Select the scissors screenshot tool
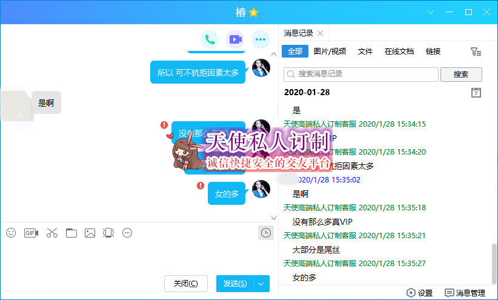This screenshot has height=300, width=498. pyautogui.click(x=52, y=233)
